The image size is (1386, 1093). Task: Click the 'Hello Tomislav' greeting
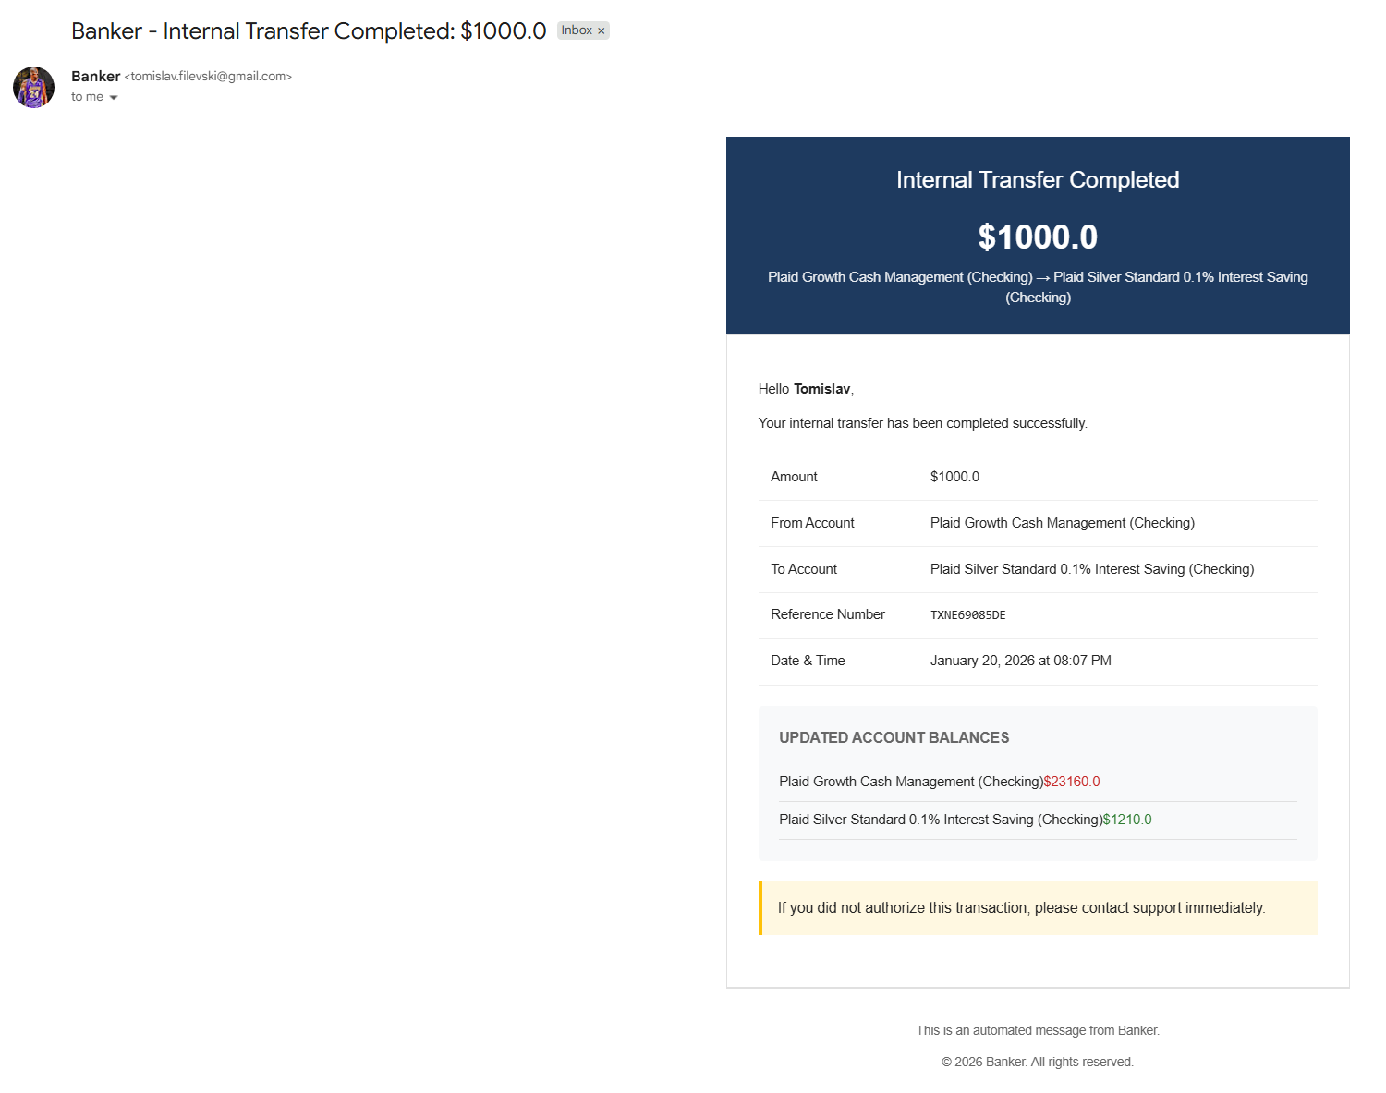805,389
